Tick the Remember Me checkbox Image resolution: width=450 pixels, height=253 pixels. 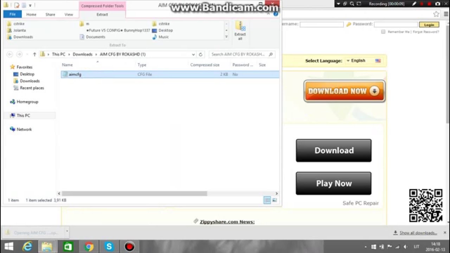(383, 32)
